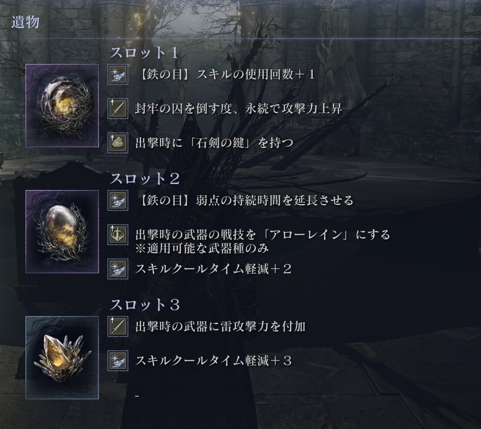The image size is (481, 429).
Task: Click the sword icon beside 雷攻撃力を付加
Action: coord(118,326)
